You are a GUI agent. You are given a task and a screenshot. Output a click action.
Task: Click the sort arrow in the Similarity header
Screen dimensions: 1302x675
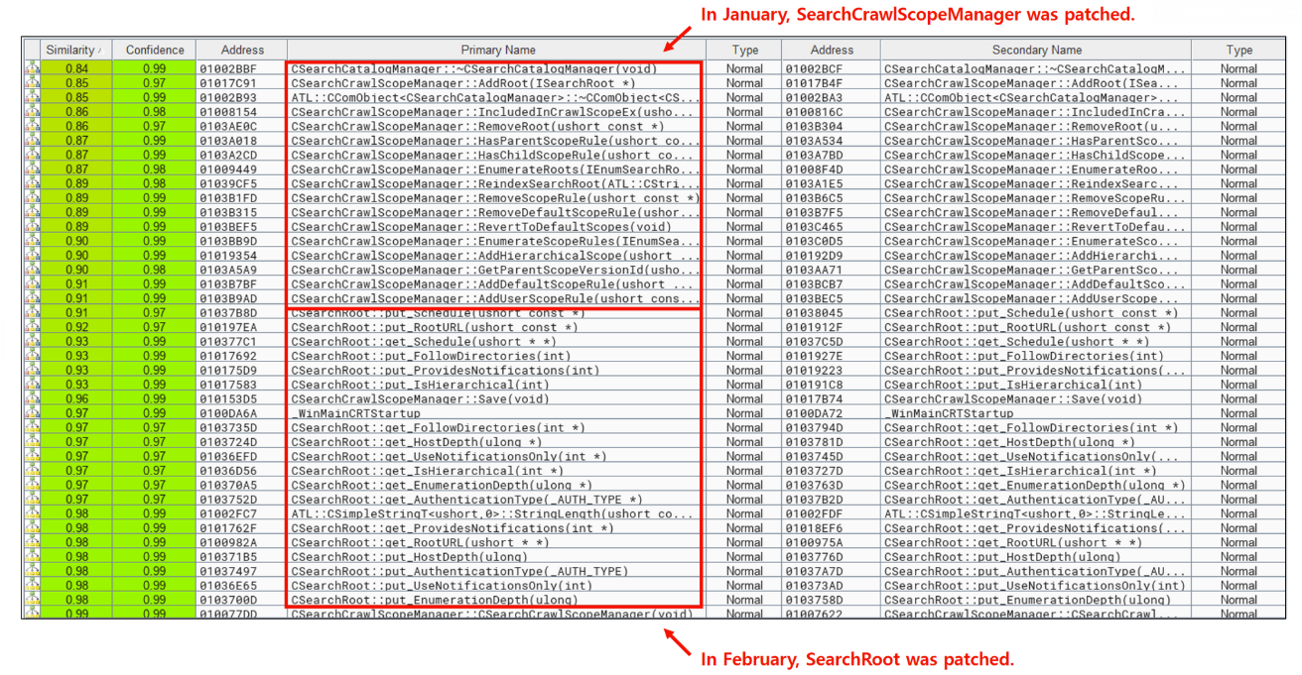pyautogui.click(x=101, y=50)
